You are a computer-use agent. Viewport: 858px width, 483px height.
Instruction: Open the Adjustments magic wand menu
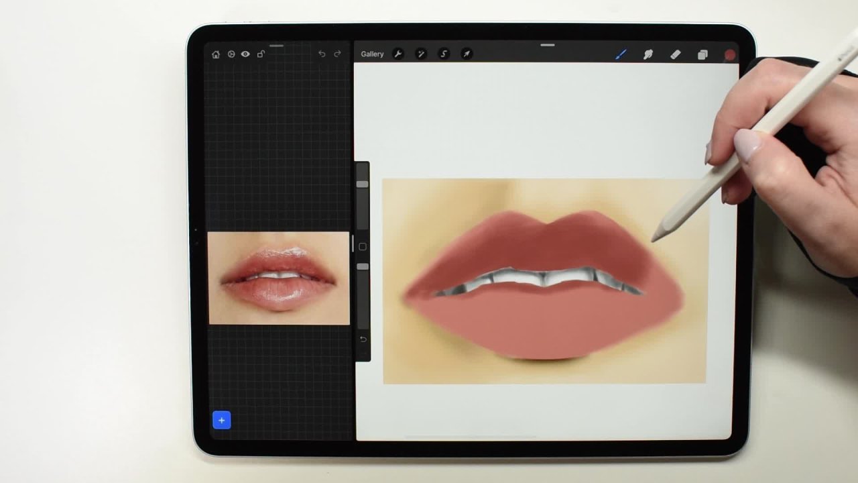point(421,54)
